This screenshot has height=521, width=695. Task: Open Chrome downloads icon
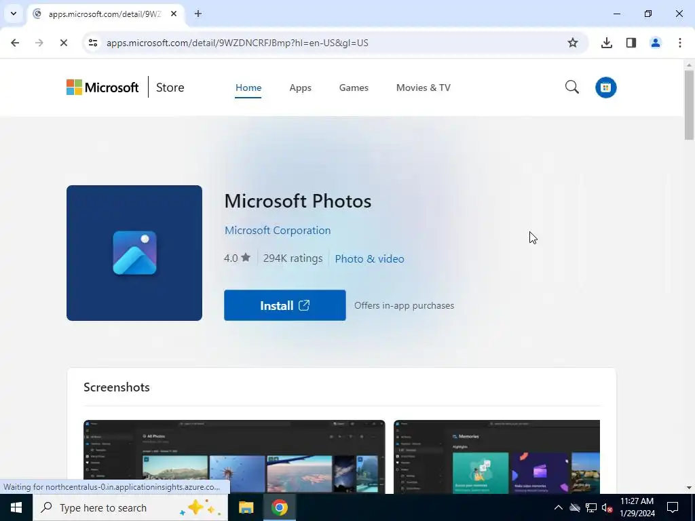[606, 43]
